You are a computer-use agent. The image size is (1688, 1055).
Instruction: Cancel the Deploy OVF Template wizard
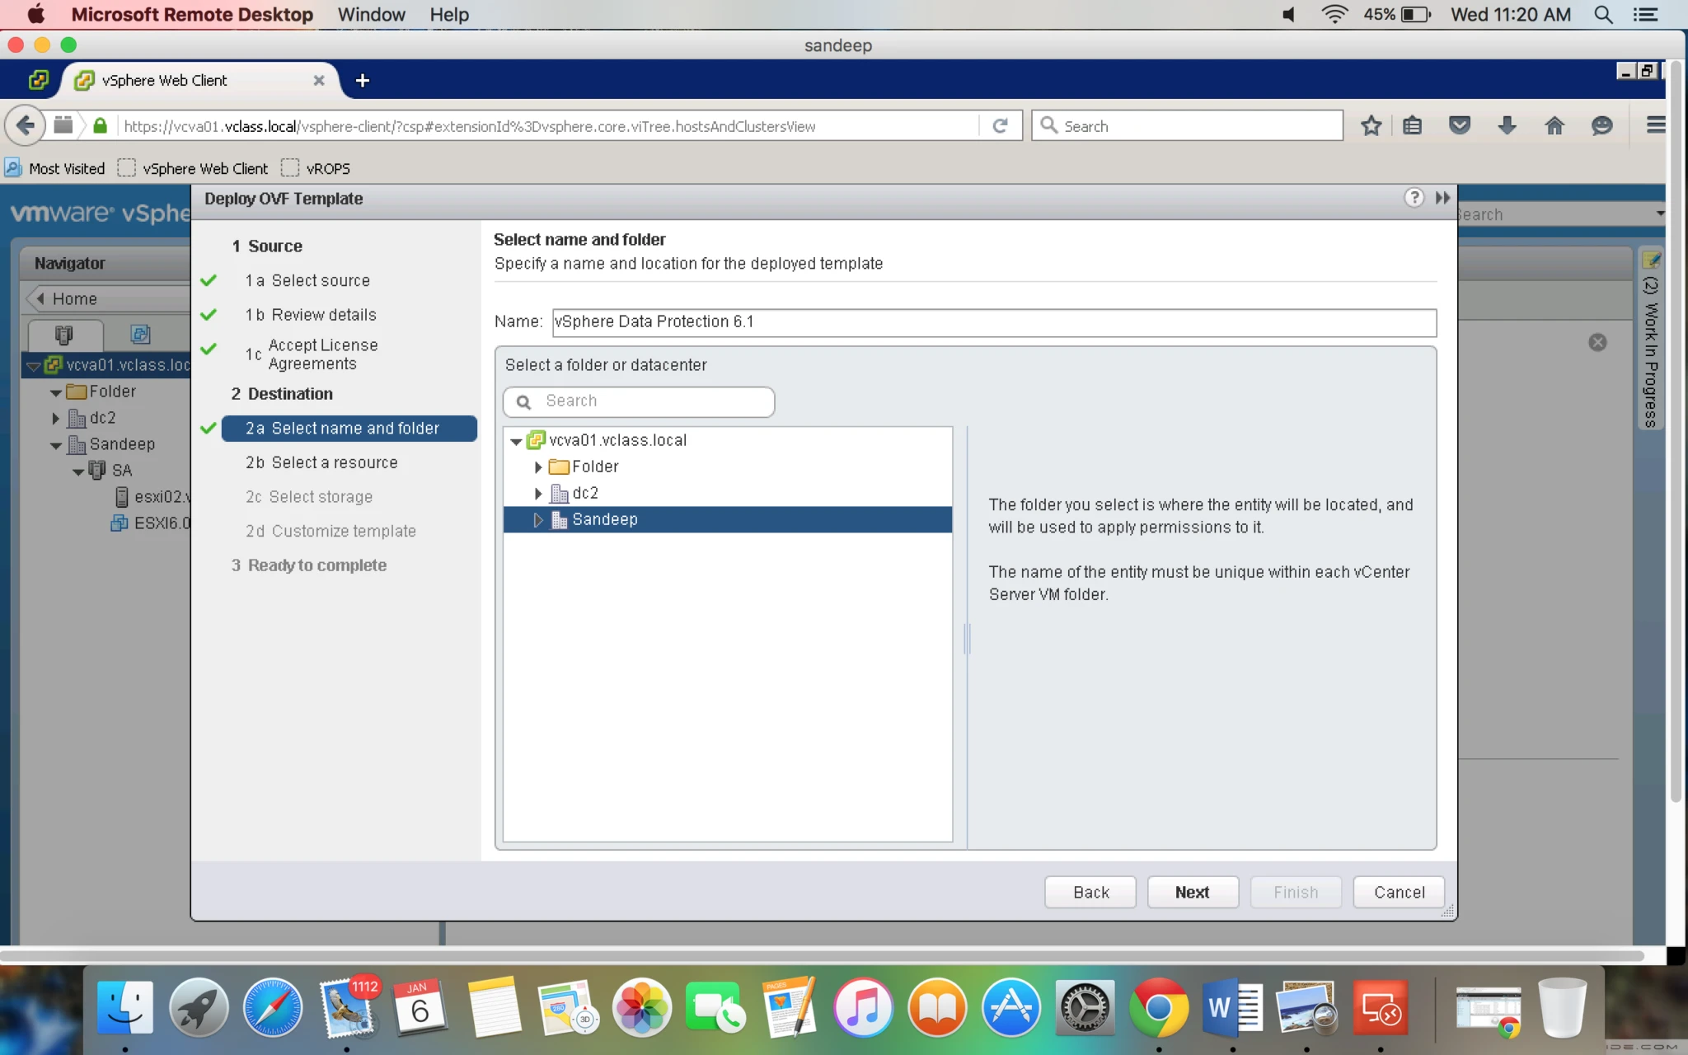pos(1399,893)
